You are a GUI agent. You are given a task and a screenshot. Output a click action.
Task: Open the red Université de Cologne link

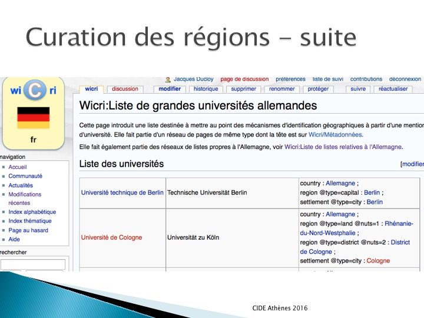111,237
